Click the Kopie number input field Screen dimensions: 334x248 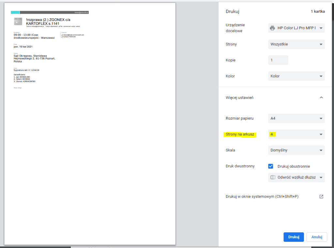pos(278,60)
